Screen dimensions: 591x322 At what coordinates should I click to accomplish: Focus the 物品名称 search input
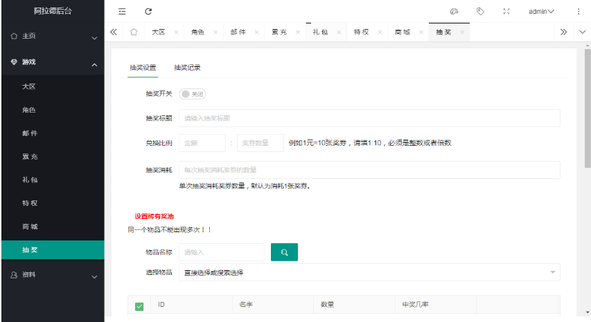point(222,252)
